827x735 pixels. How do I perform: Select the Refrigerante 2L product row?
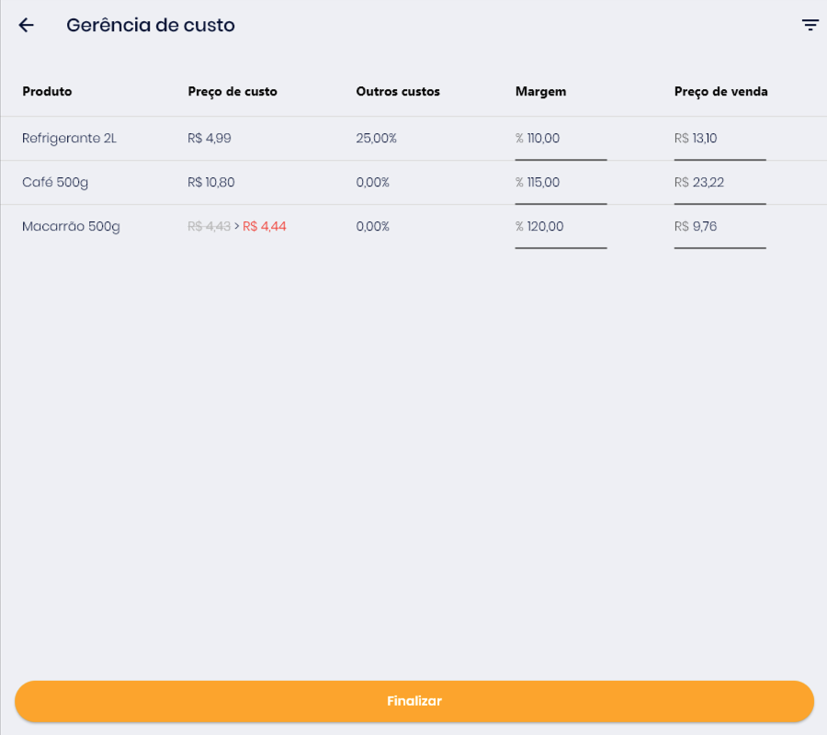tap(70, 139)
